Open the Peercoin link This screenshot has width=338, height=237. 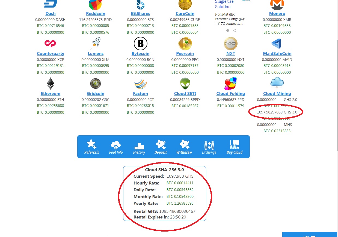pos(185,54)
